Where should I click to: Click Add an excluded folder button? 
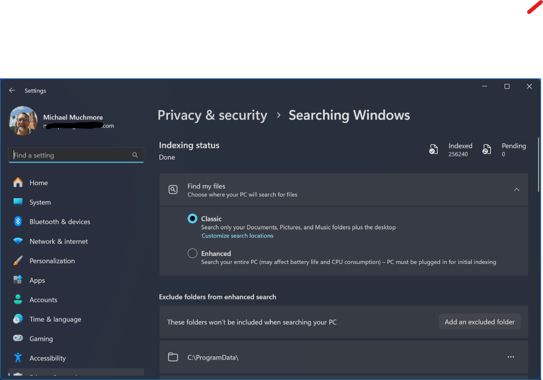coord(479,322)
